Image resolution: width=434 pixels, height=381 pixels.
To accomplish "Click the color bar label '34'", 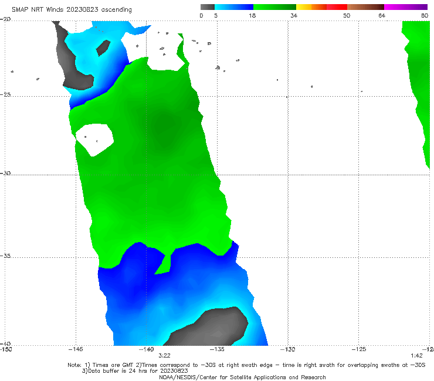I will [294, 16].
